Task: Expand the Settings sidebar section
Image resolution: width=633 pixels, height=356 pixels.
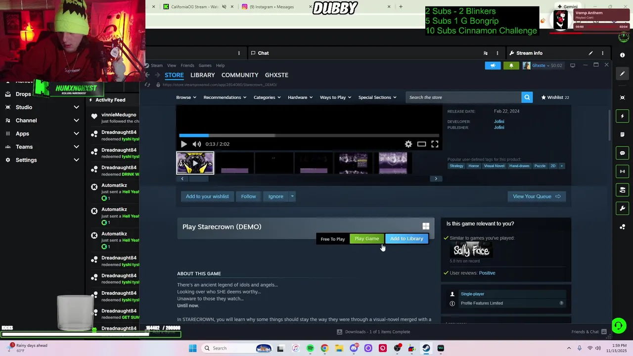Action: (76, 160)
